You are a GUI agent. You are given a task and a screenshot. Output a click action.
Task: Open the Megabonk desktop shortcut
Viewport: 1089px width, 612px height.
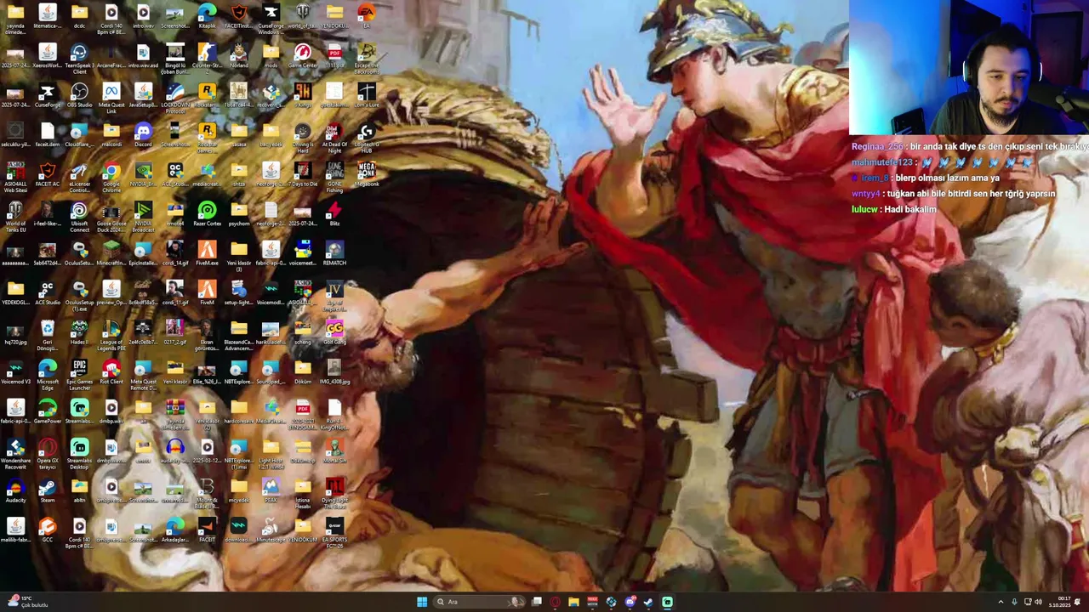tap(366, 174)
